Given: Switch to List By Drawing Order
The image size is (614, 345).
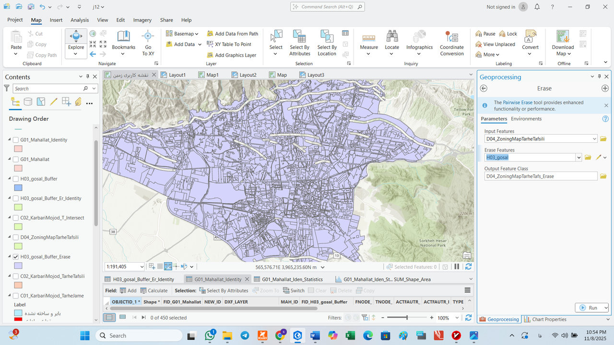Looking at the screenshot, I should 15,102.
